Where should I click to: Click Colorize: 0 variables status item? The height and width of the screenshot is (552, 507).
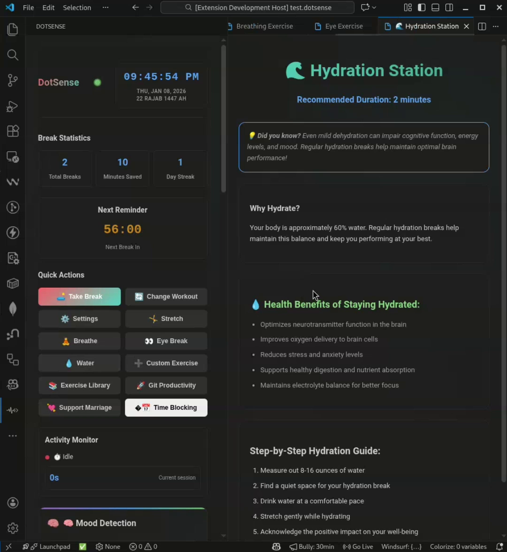pyautogui.click(x=458, y=546)
